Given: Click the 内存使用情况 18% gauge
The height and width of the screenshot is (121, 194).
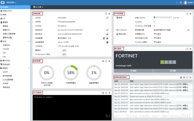Looking at the screenshot, I should point(71,73).
